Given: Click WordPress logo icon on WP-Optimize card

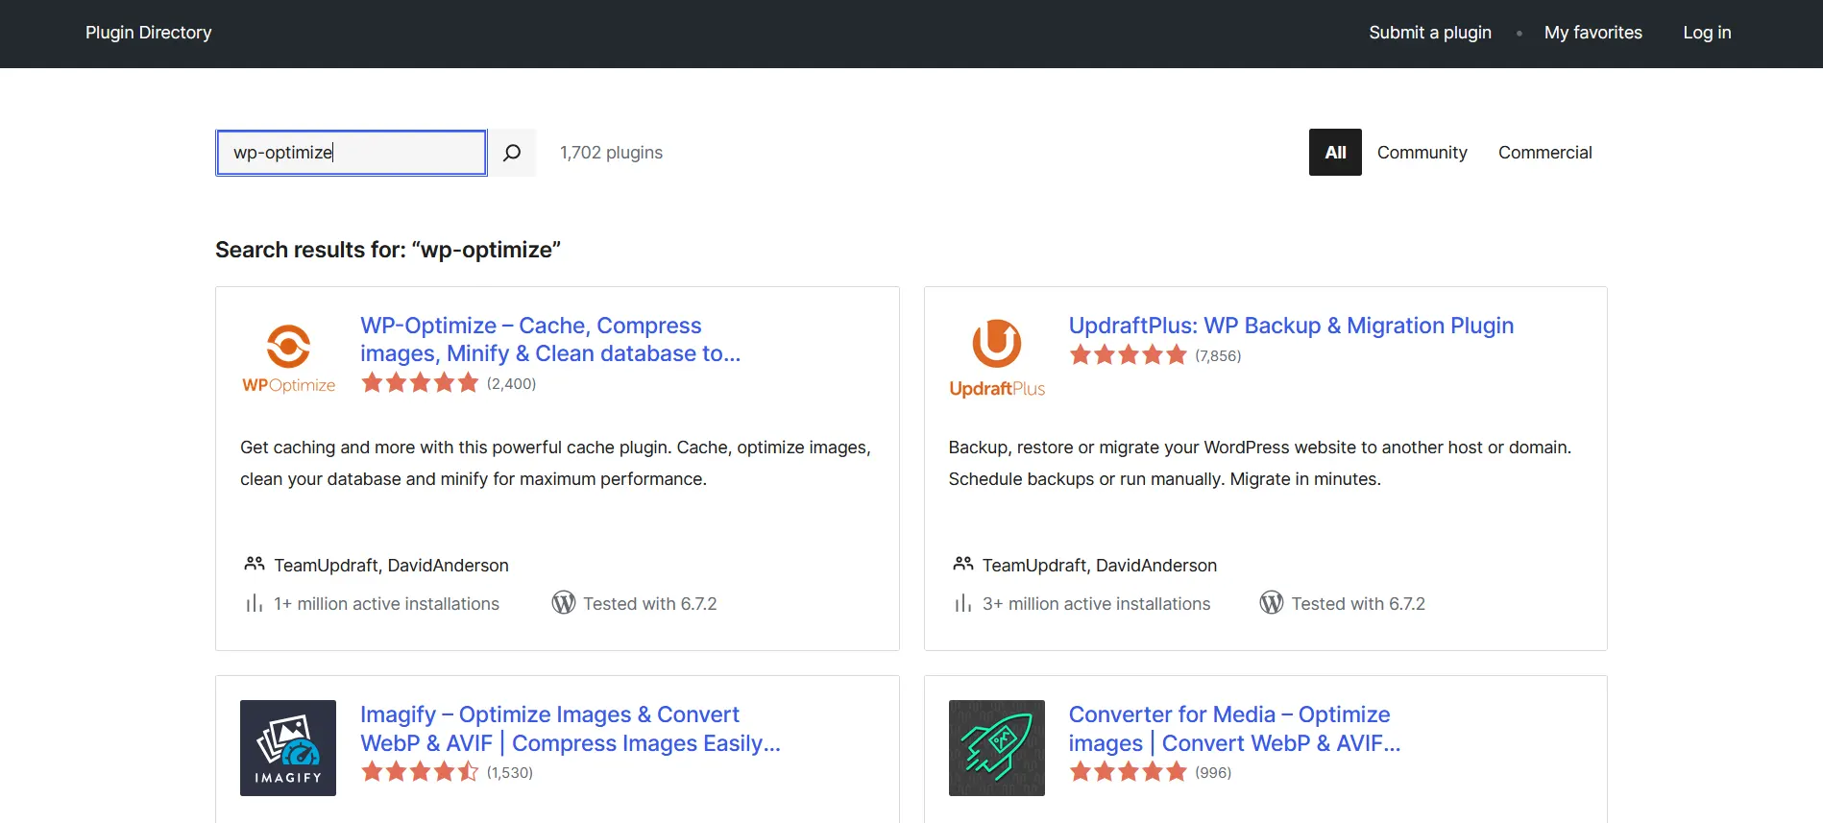Looking at the screenshot, I should tap(564, 603).
